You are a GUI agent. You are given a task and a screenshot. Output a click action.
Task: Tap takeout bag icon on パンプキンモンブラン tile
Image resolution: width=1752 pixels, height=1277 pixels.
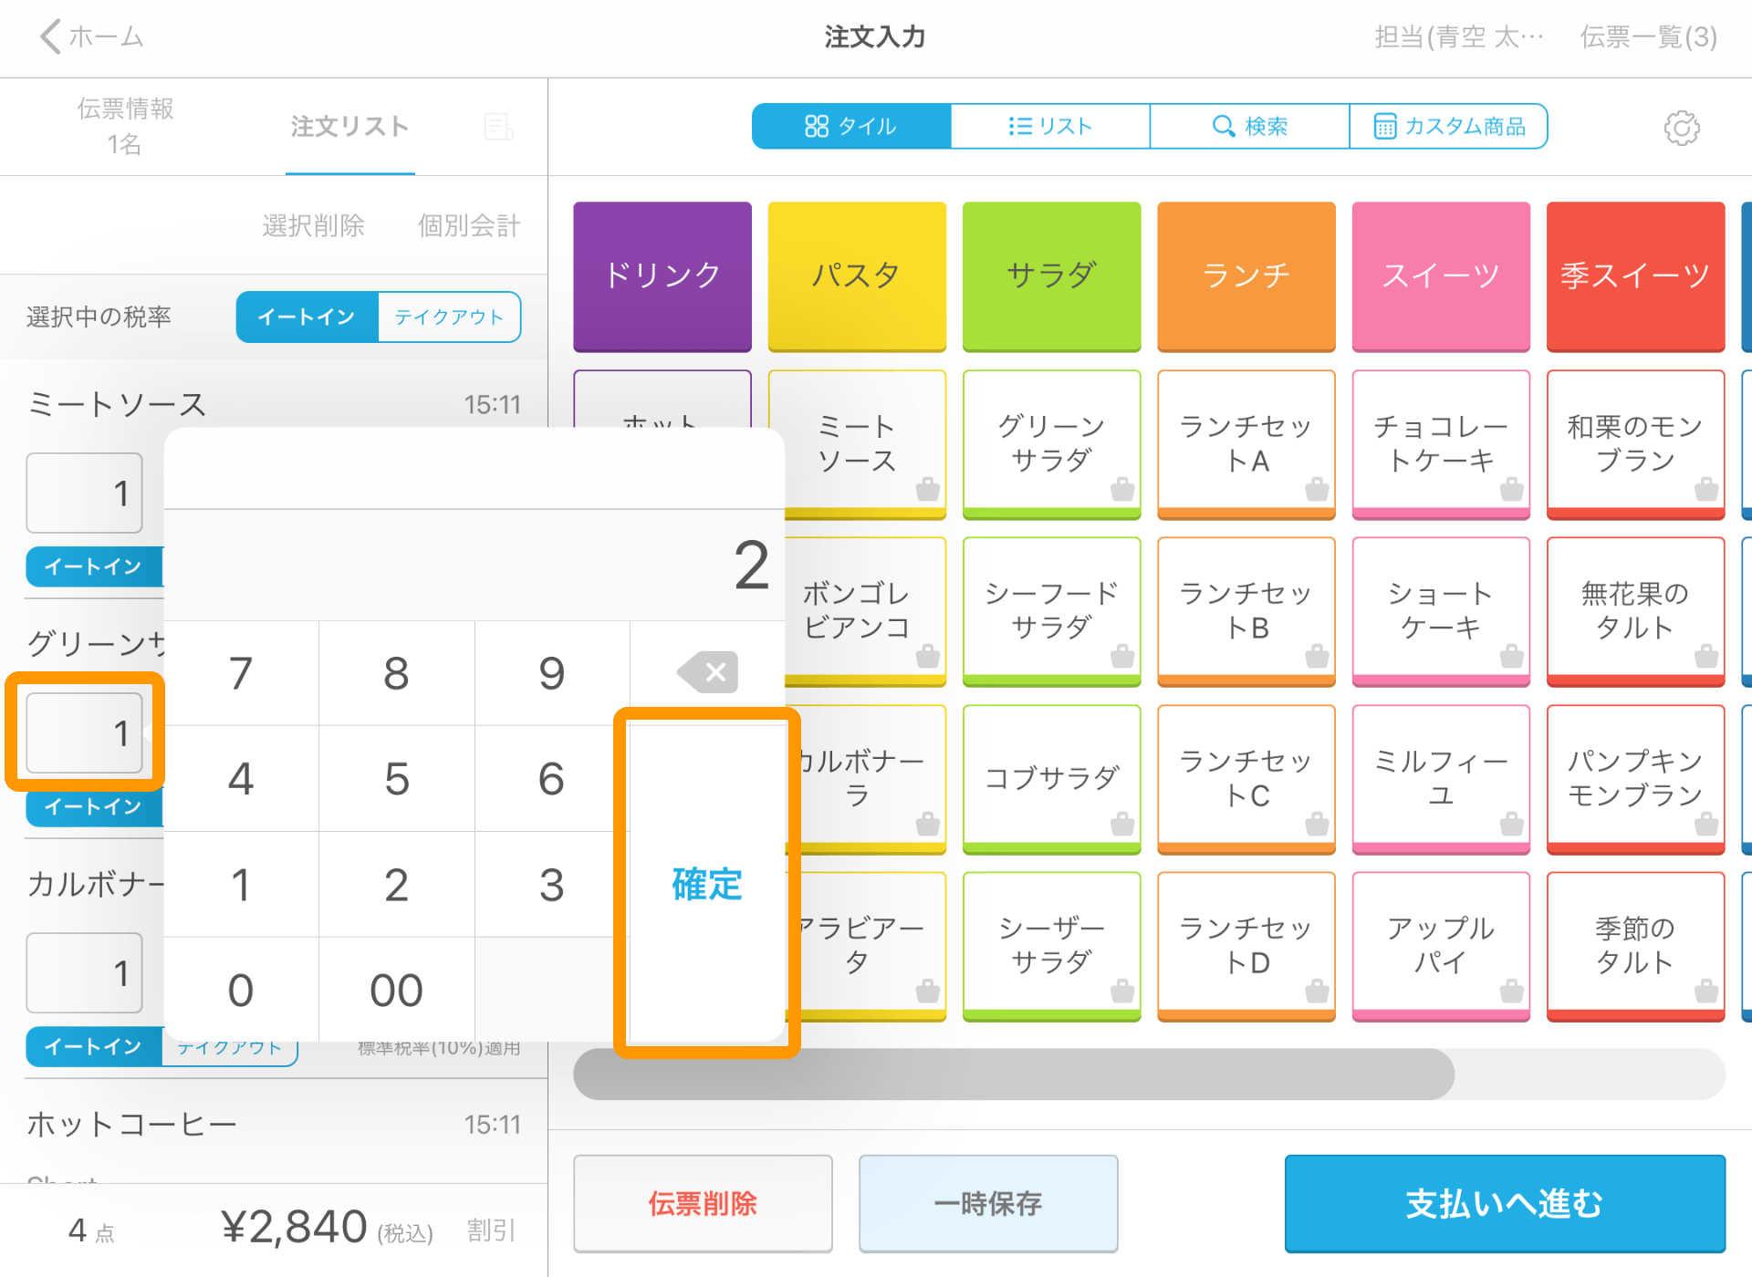click(x=1706, y=824)
